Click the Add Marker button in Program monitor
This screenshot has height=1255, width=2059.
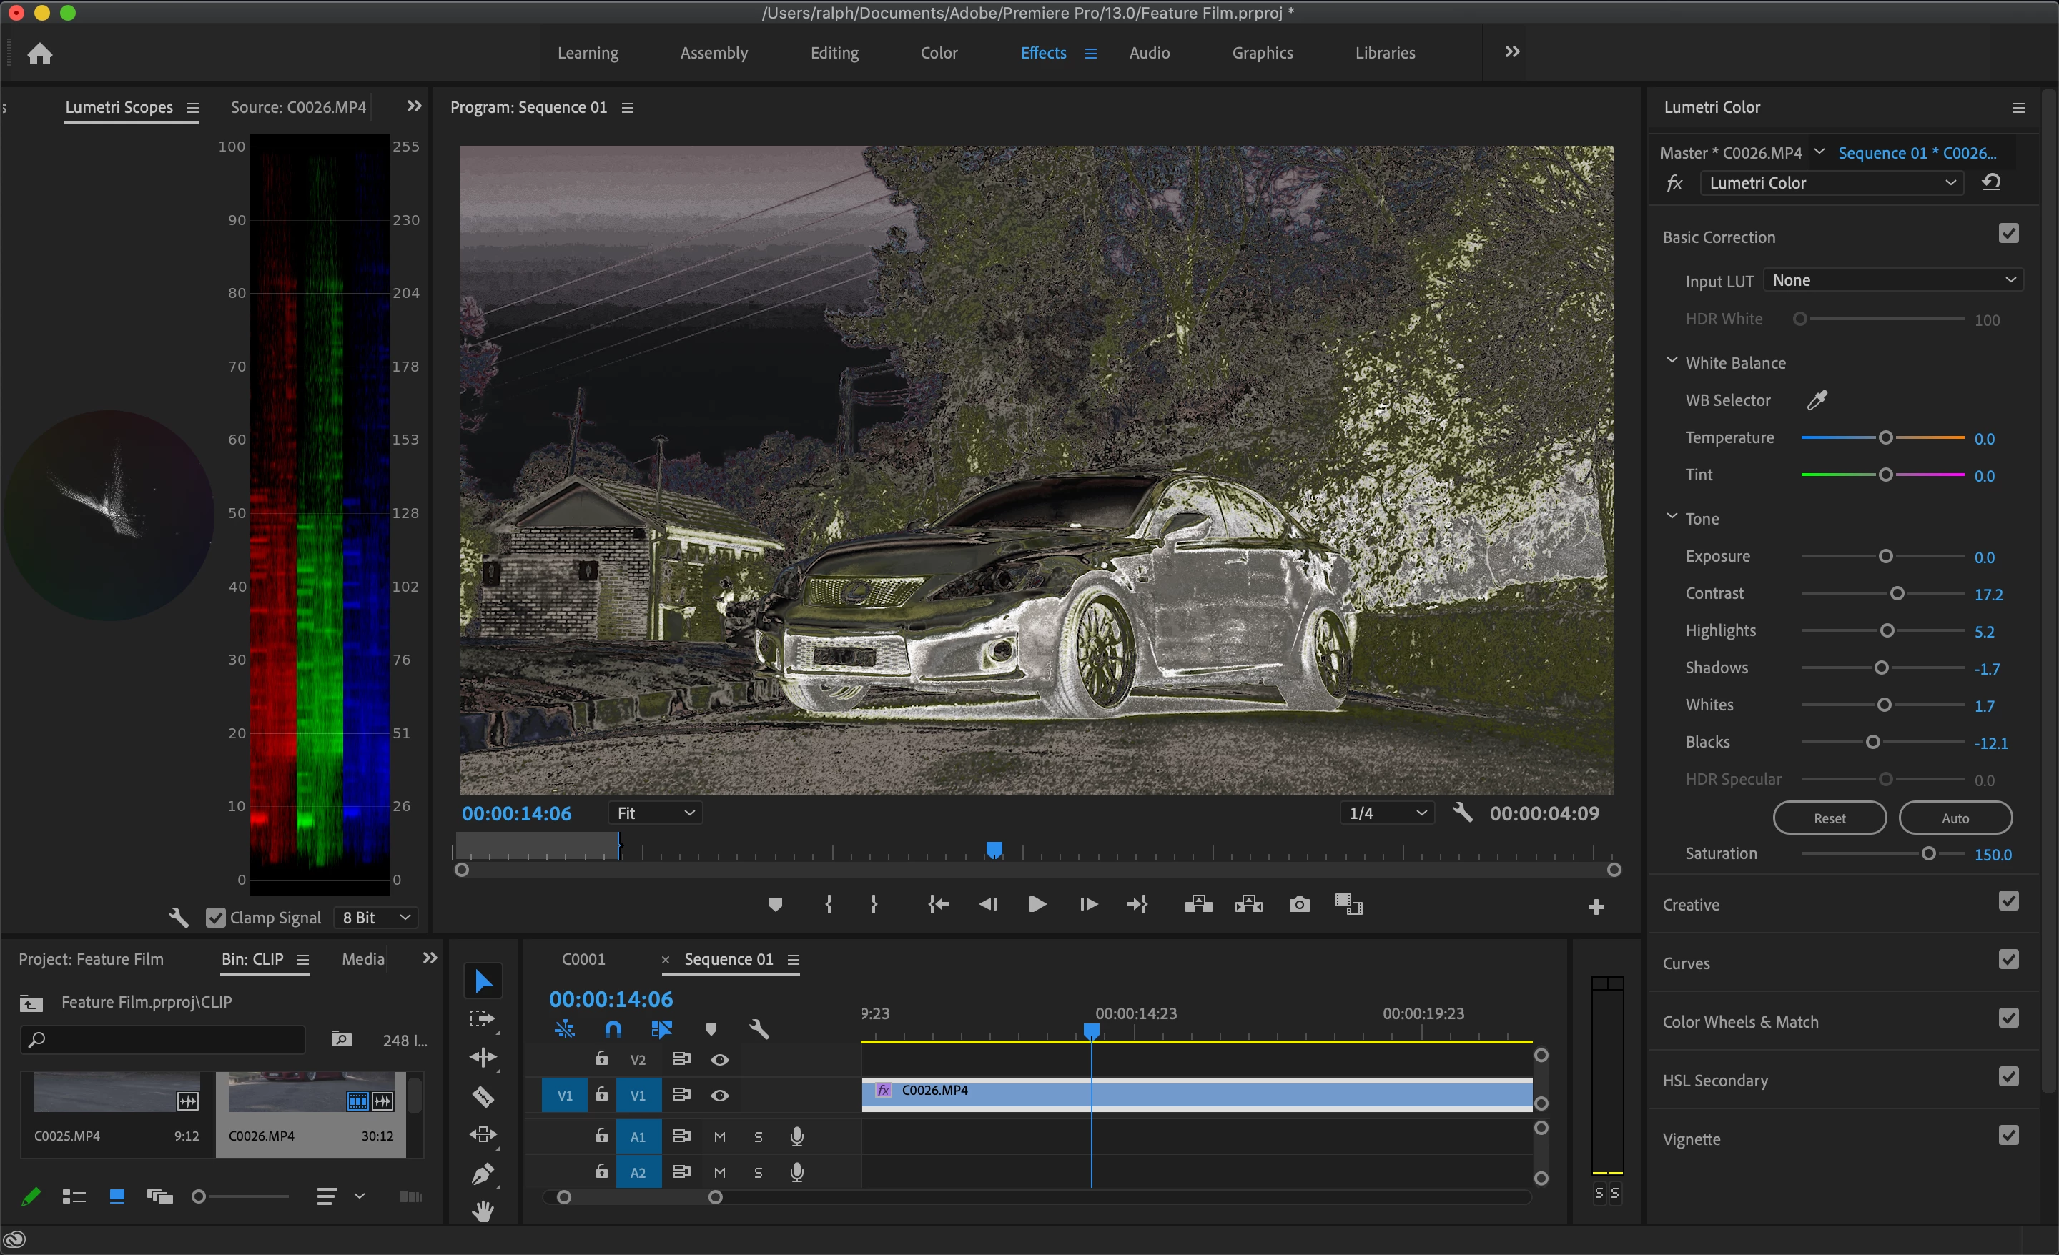point(776,904)
